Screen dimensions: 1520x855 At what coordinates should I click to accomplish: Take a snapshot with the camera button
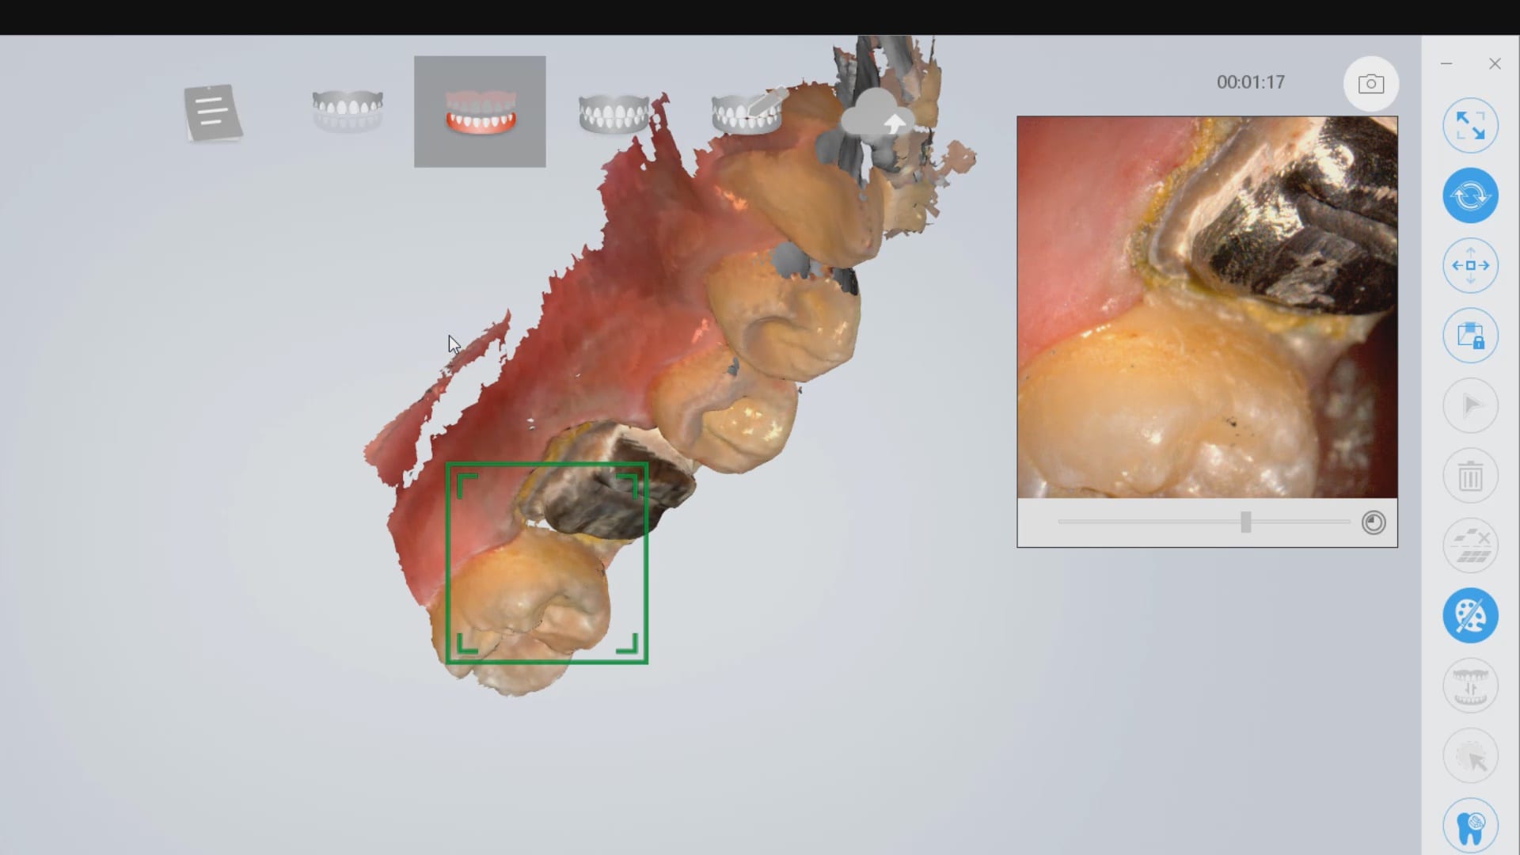(1370, 84)
